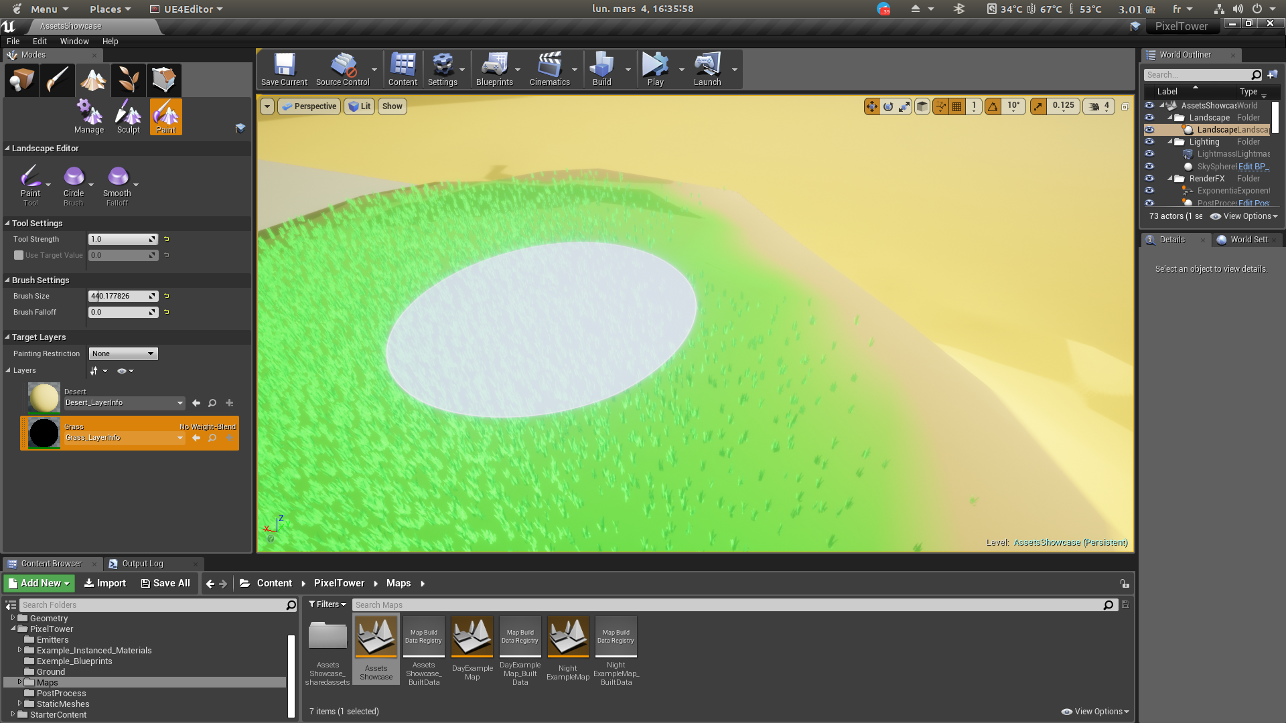Click the Add New button

(x=39, y=583)
